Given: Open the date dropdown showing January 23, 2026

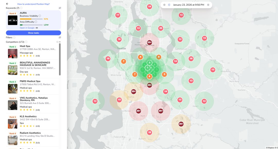Looking at the screenshot, I should click(x=188, y=5).
